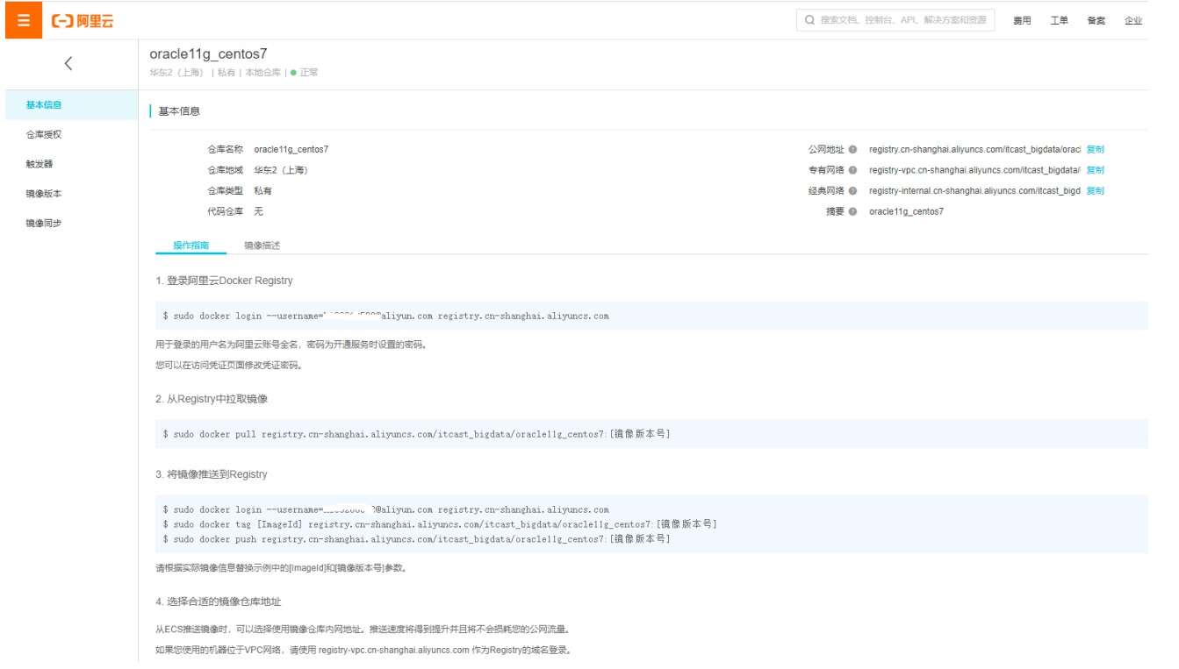
Task: Click the heading 4. 选择合适的镜像仓库地址
Action: pyautogui.click(x=219, y=601)
